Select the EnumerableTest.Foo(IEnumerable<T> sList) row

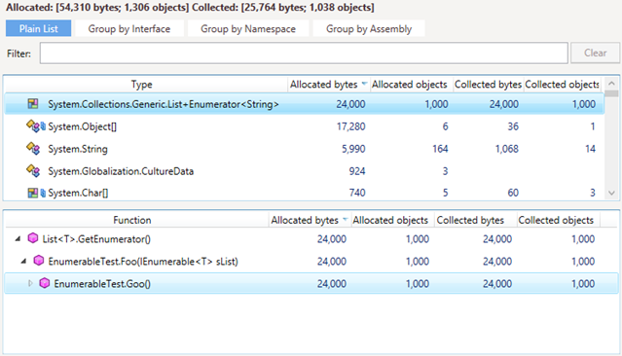[x=311, y=262]
